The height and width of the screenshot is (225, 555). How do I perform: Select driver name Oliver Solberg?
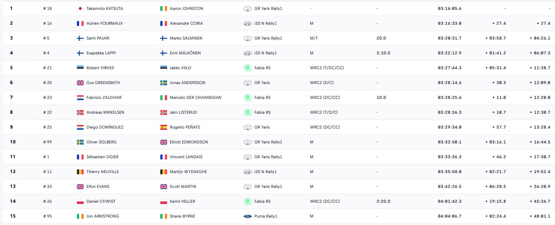[101, 142]
